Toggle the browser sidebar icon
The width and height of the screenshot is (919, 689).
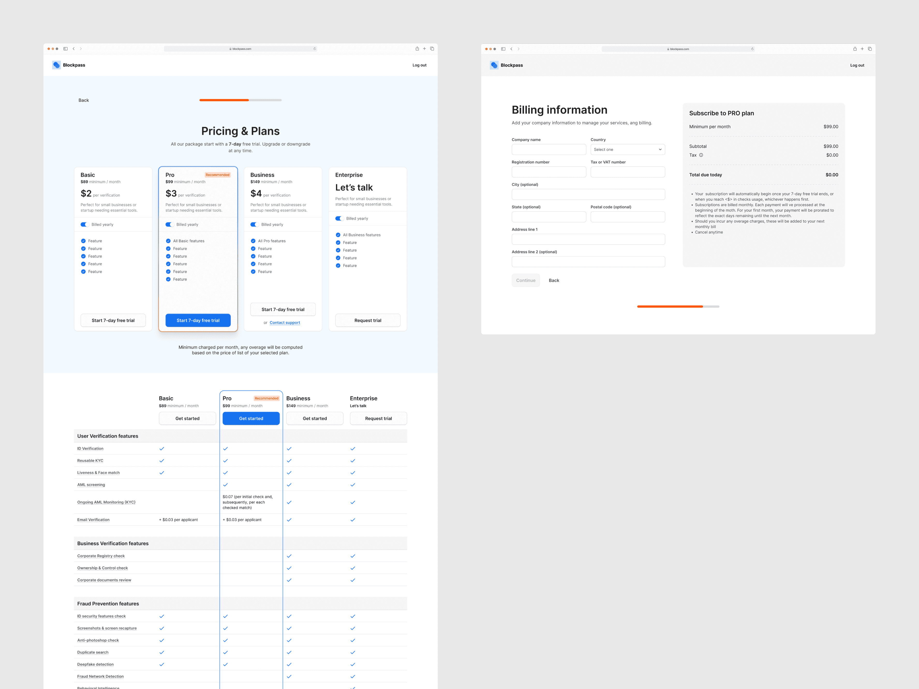pyautogui.click(x=65, y=49)
